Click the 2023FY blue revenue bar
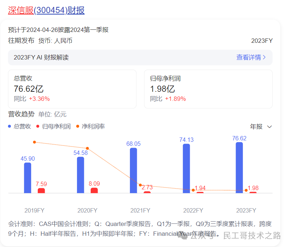The width and height of the screenshot is (290, 247). tap(239, 168)
